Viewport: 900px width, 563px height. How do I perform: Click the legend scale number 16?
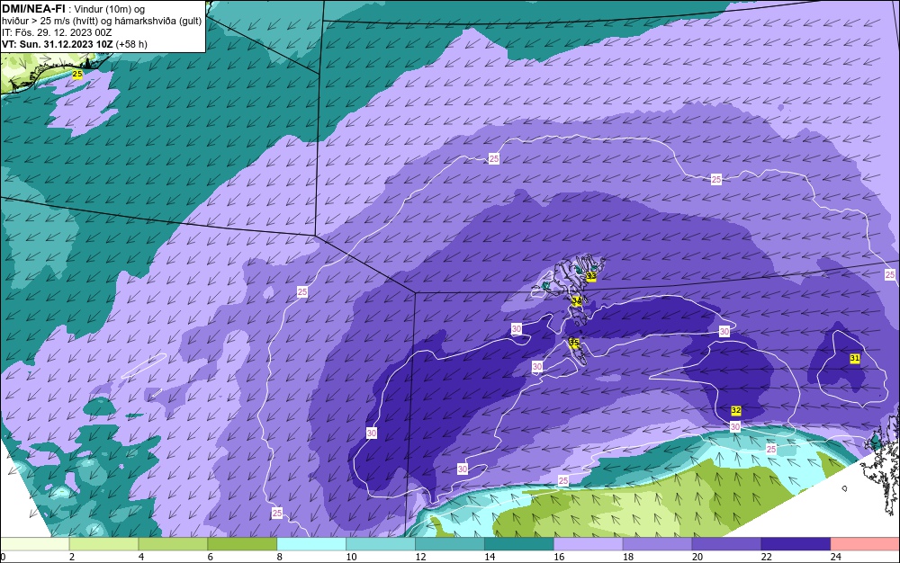pos(559,557)
